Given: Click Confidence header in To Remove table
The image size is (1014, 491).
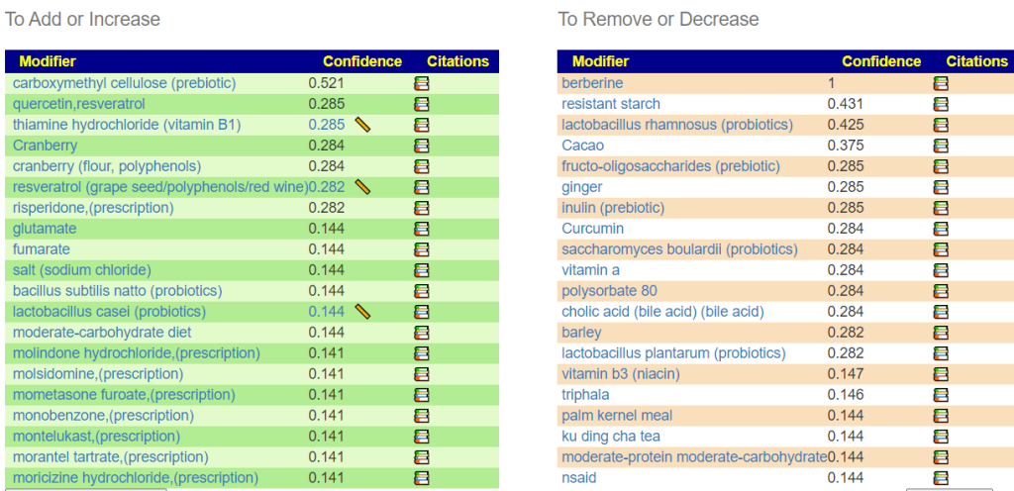Looking at the screenshot, I should pyautogui.click(x=881, y=61).
